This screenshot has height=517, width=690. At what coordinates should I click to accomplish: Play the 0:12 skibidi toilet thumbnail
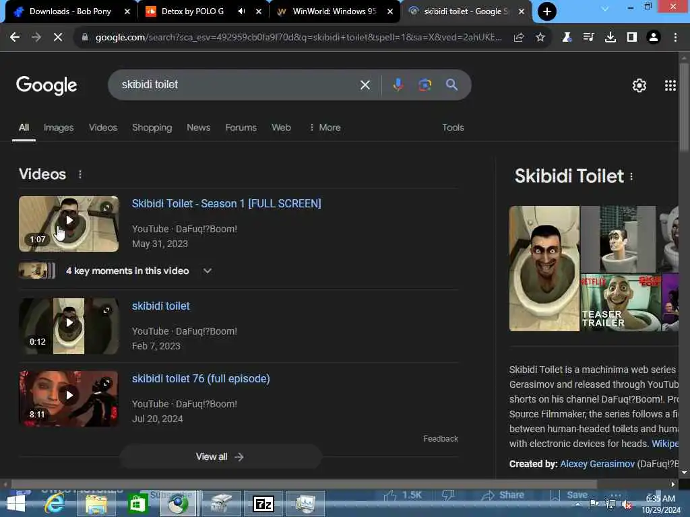pos(69,326)
